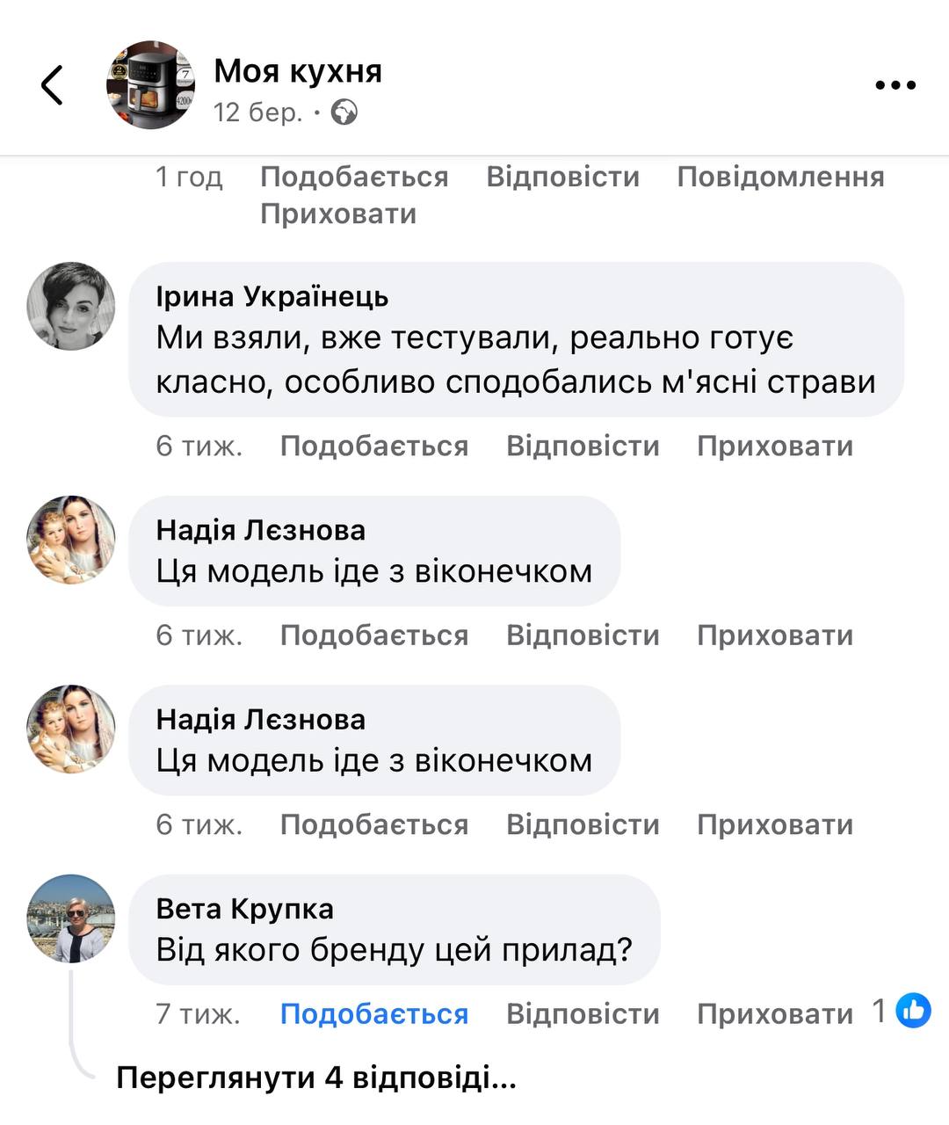This screenshot has width=949, height=1125.
Task: Tap the back arrow icon
Action: [53, 85]
